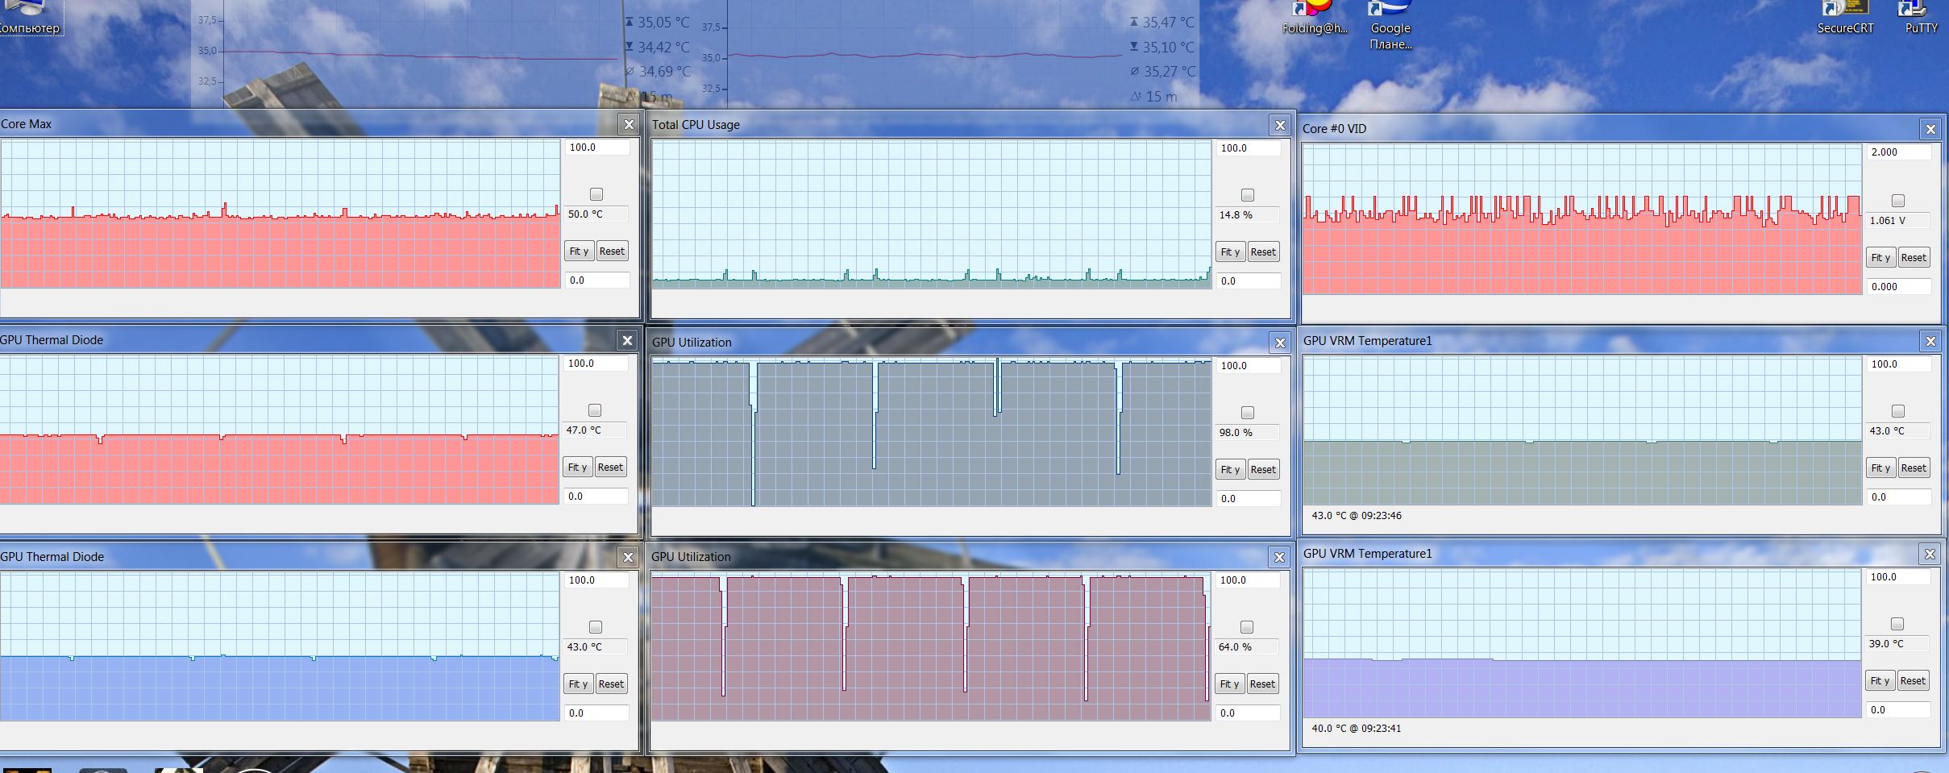
Task: Open the Google Earth desktop shortcut
Action: pos(1390,25)
